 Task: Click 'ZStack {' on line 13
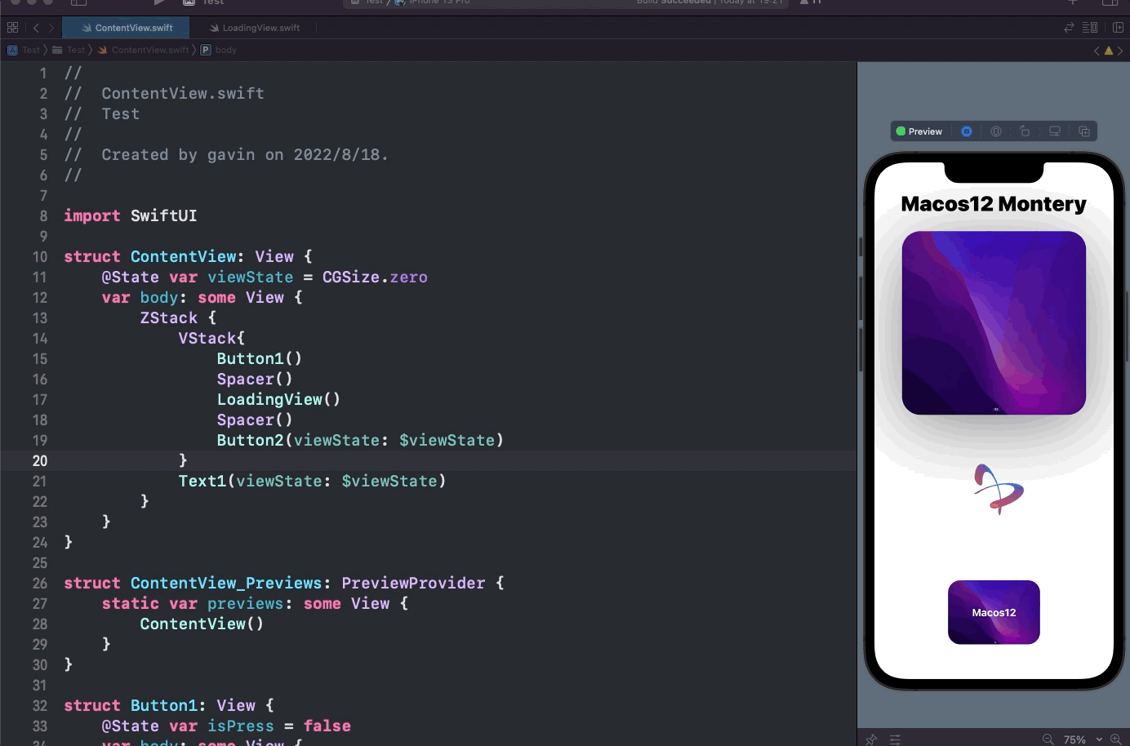tap(178, 318)
